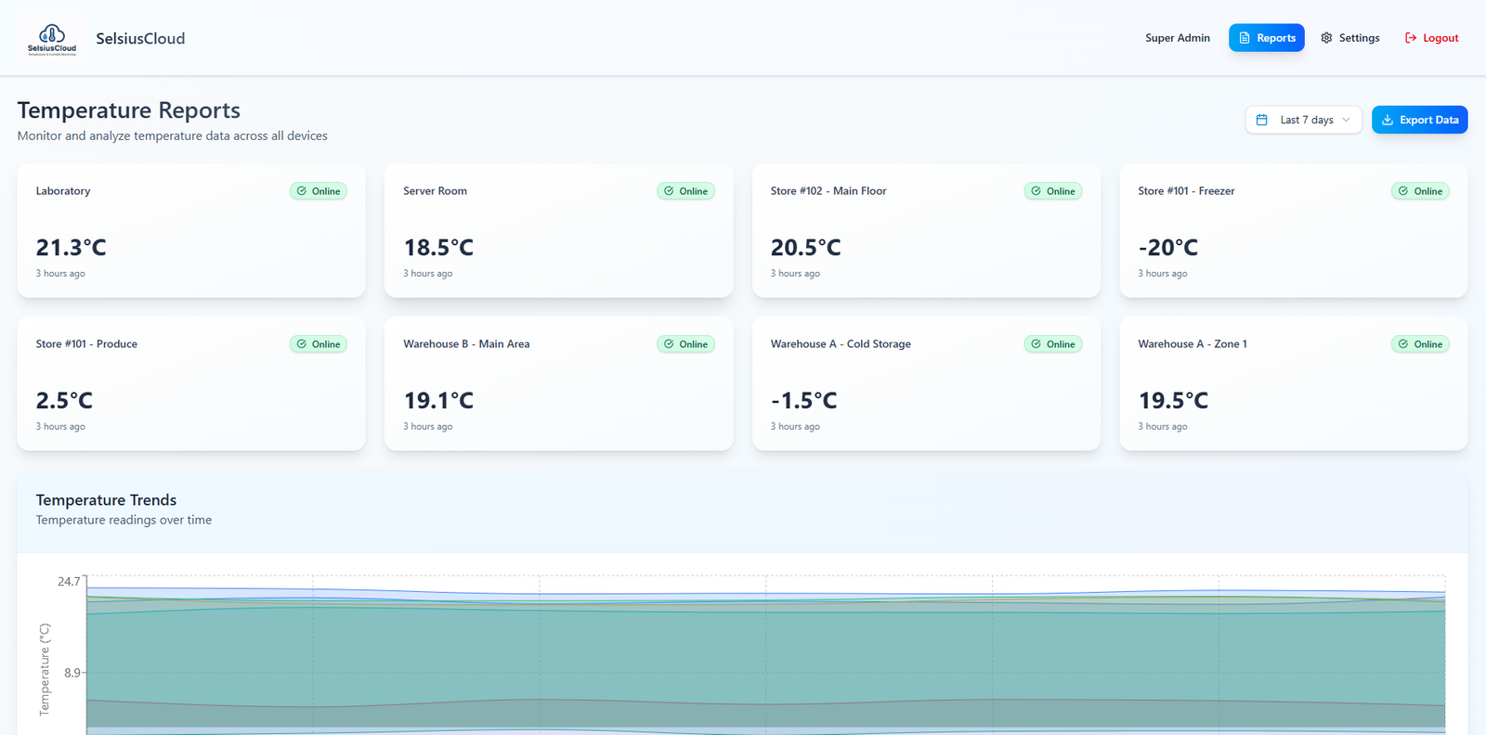The image size is (1486, 735).
Task: Click the 19.5°C Zone 1 reading
Action: click(x=1173, y=401)
